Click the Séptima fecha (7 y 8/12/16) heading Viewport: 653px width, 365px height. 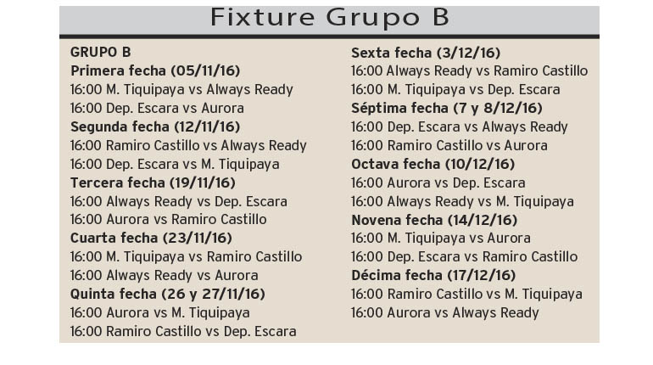click(447, 109)
